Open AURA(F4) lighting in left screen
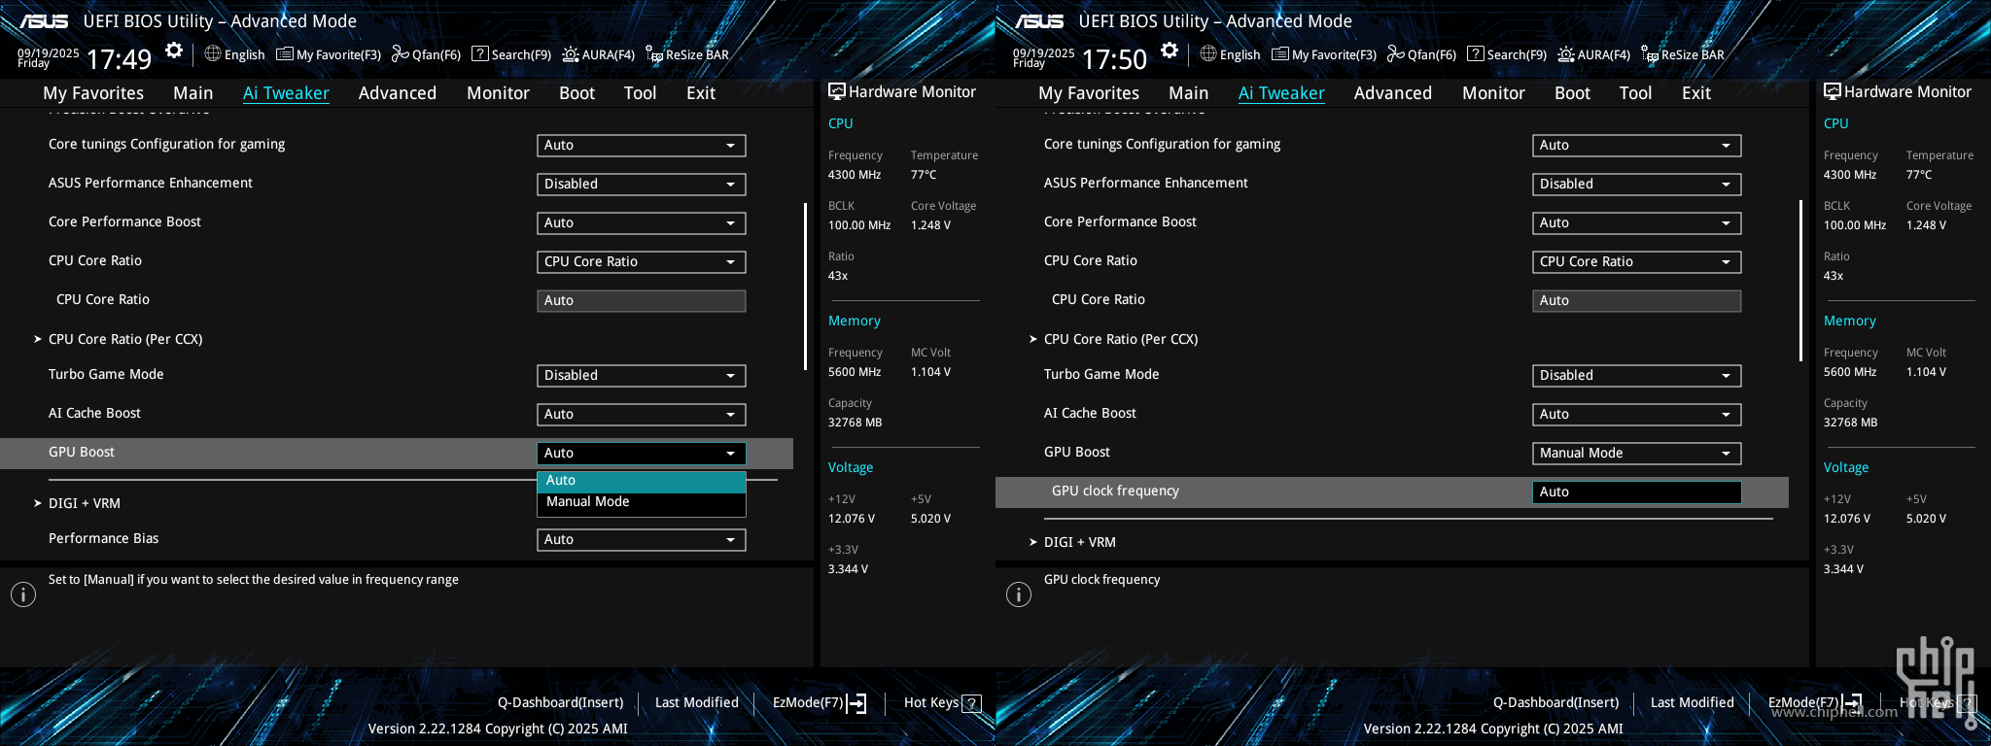Image resolution: width=1991 pixels, height=746 pixels. 598,55
